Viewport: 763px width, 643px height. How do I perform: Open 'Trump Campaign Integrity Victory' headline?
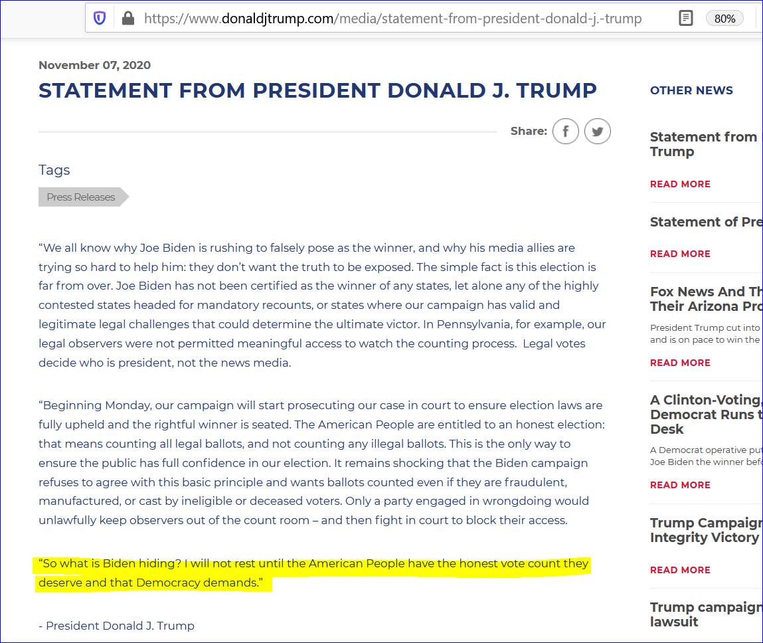706,530
